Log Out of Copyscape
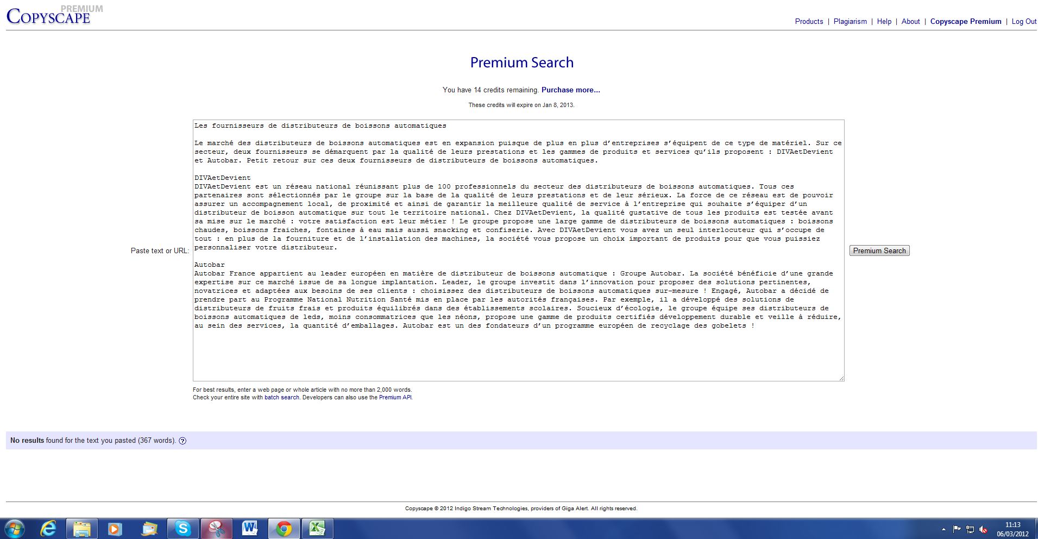 [1024, 22]
